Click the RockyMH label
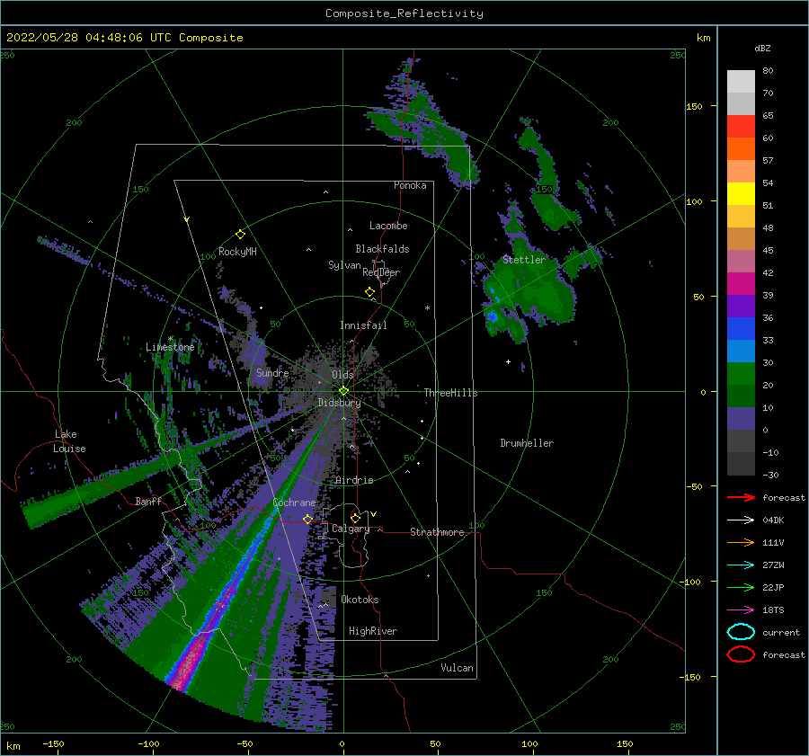 tap(237, 252)
